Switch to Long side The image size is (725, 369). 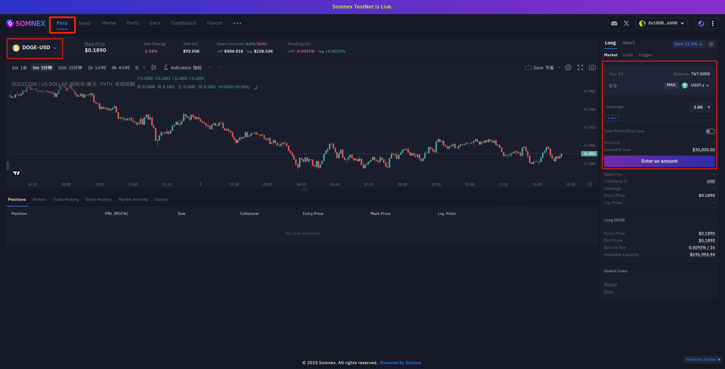610,43
